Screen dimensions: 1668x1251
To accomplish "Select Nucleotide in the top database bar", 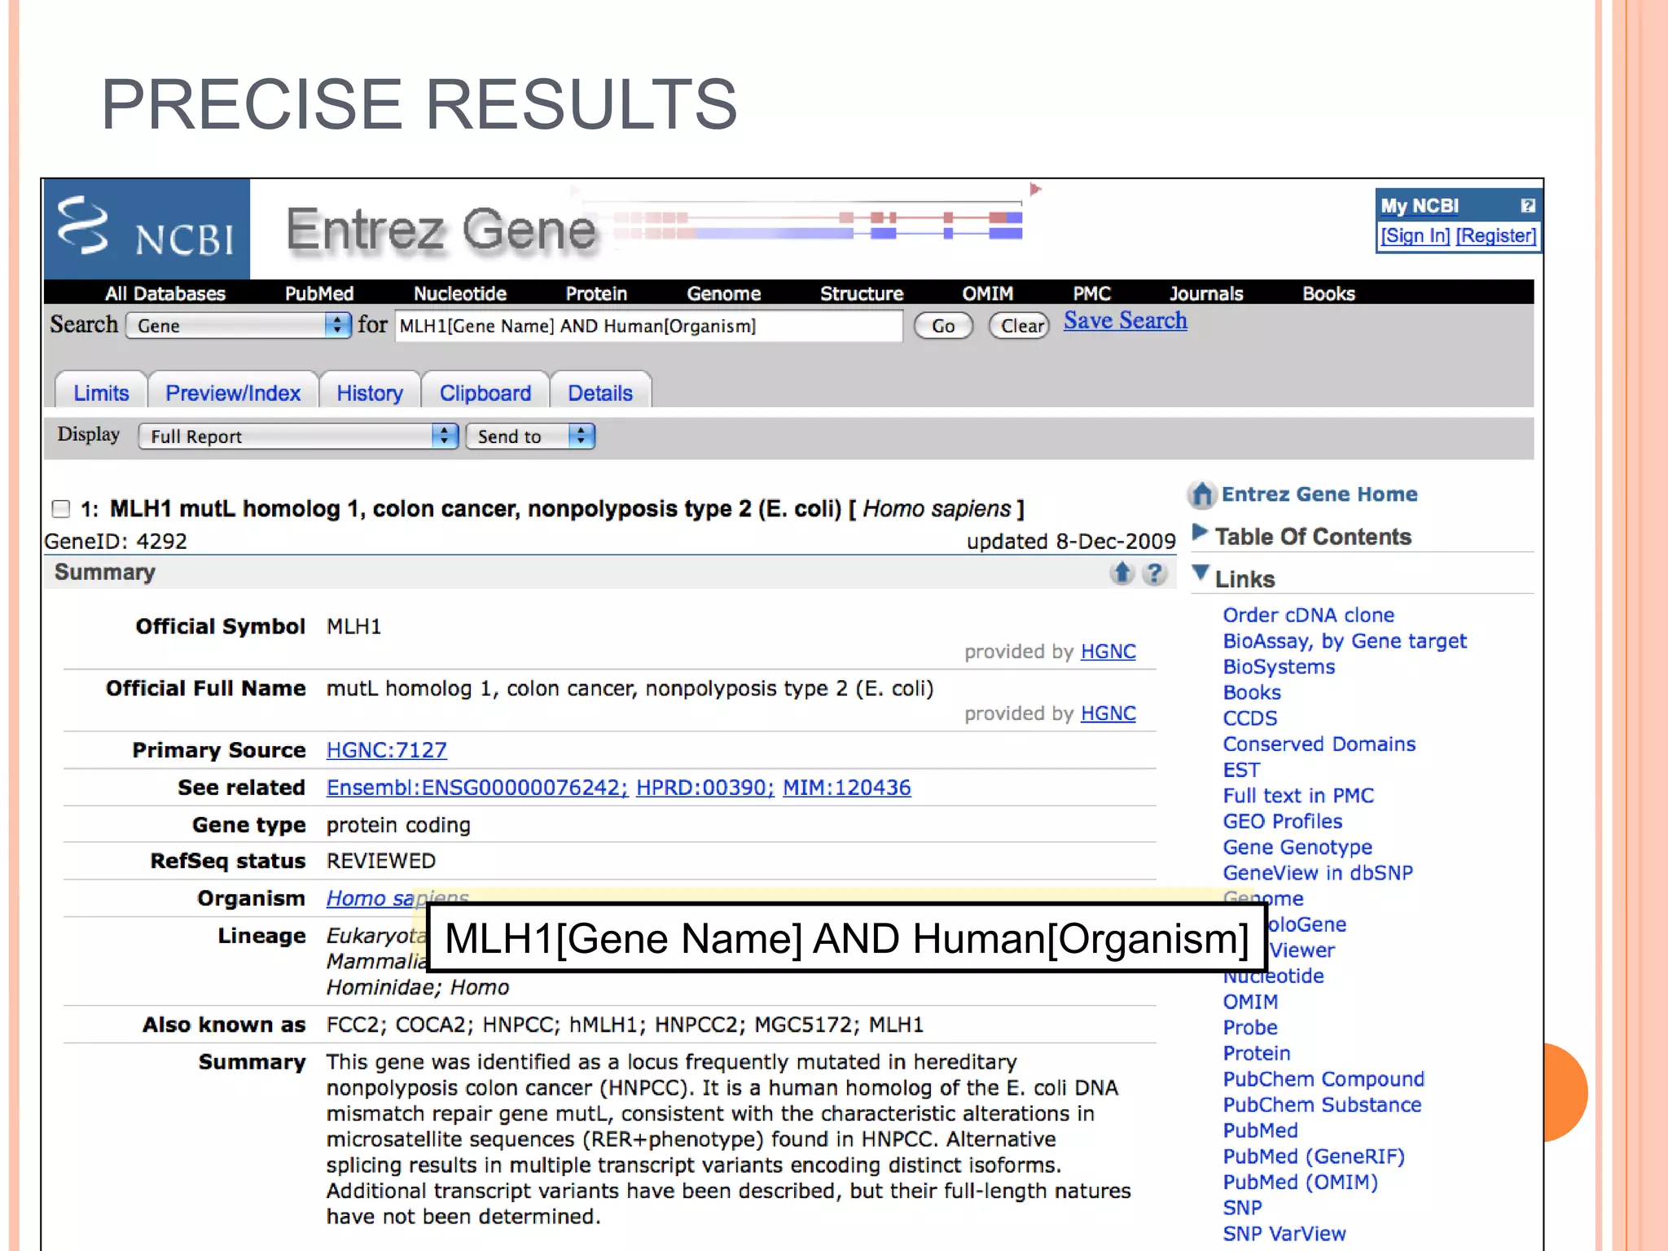I will pos(460,293).
